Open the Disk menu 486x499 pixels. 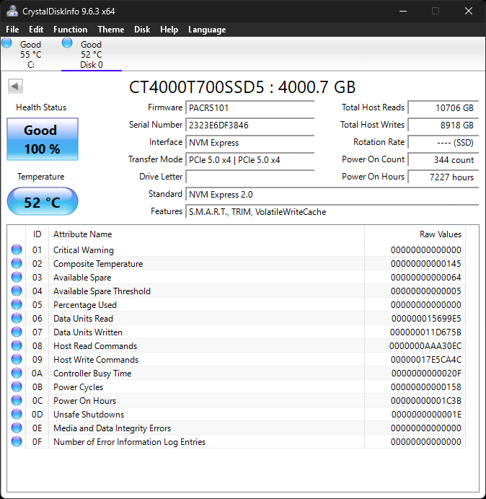coord(142,30)
